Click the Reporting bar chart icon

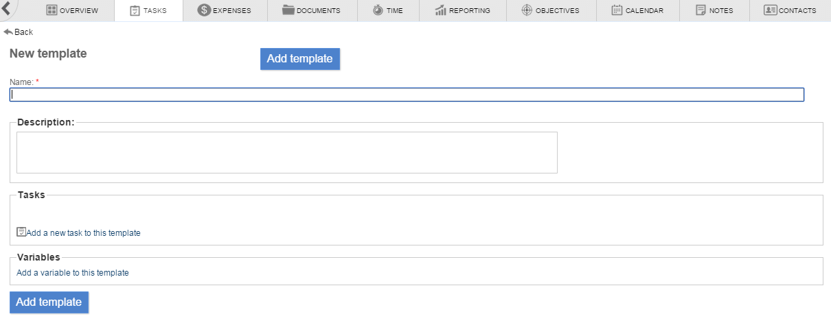point(441,10)
